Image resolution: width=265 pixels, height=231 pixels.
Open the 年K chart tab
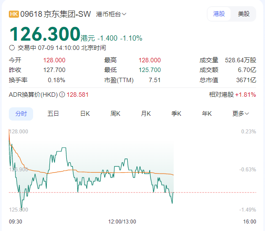coord(207,114)
